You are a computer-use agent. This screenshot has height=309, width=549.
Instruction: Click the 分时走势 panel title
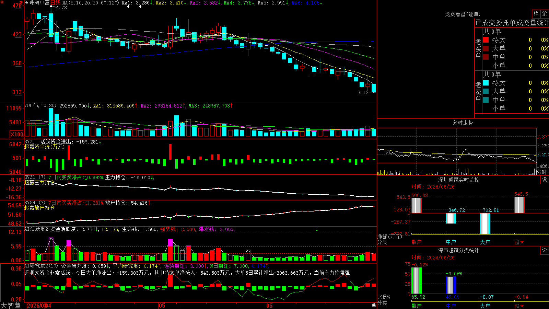point(463,123)
